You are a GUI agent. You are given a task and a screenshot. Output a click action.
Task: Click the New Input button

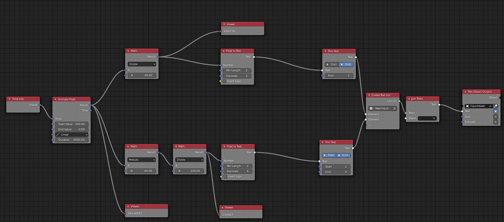pos(380,108)
